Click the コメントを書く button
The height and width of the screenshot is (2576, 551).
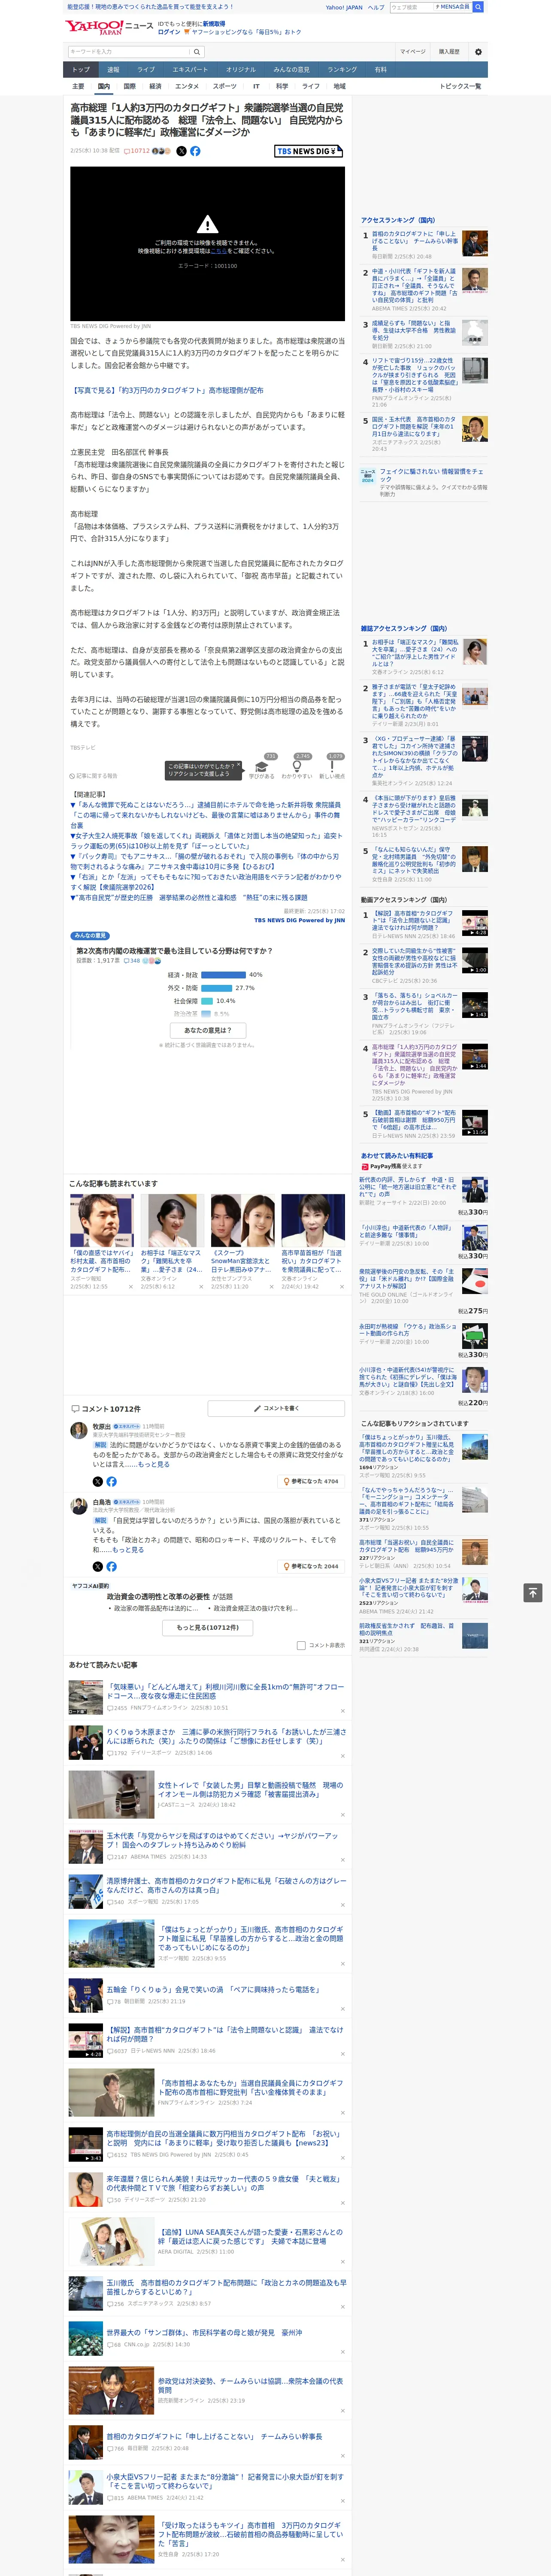point(276,1408)
